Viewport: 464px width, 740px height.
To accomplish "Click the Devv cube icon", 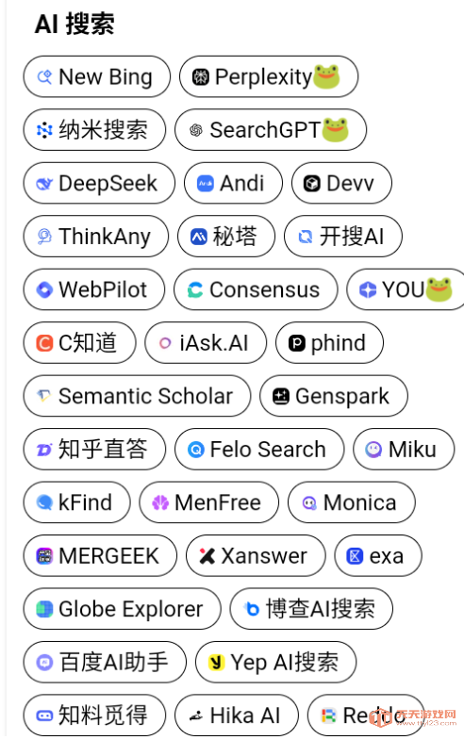I will coord(312,184).
